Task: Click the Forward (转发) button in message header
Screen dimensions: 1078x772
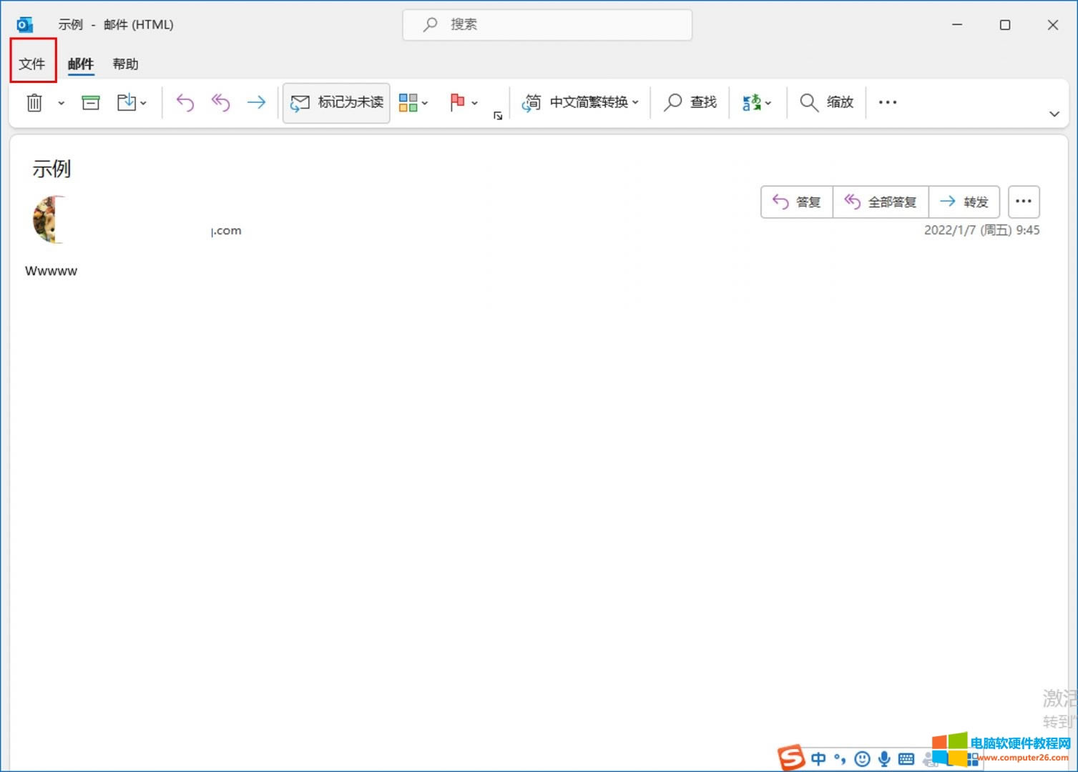Action: 964,202
